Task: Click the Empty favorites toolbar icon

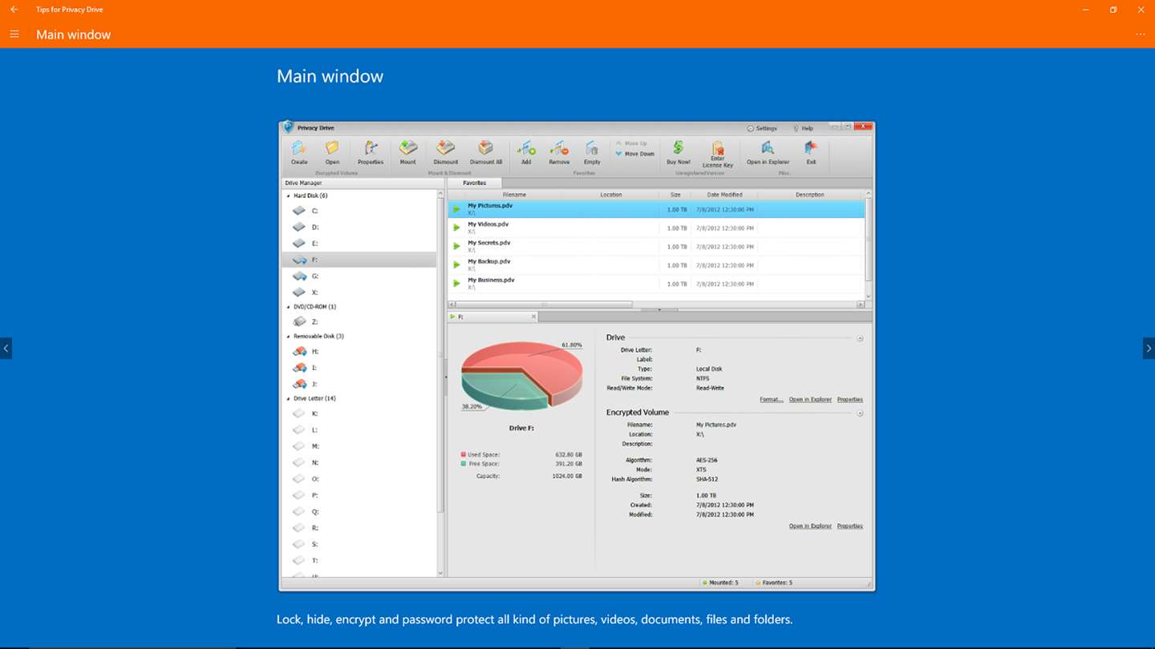Action: [592, 153]
